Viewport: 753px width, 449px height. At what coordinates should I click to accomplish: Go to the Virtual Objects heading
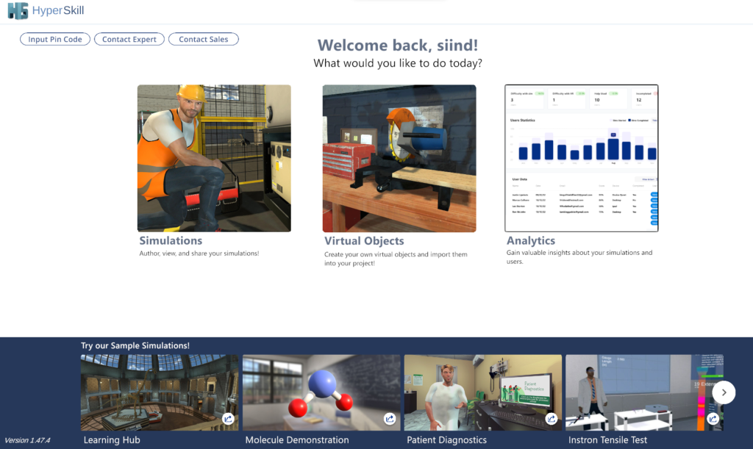click(364, 240)
